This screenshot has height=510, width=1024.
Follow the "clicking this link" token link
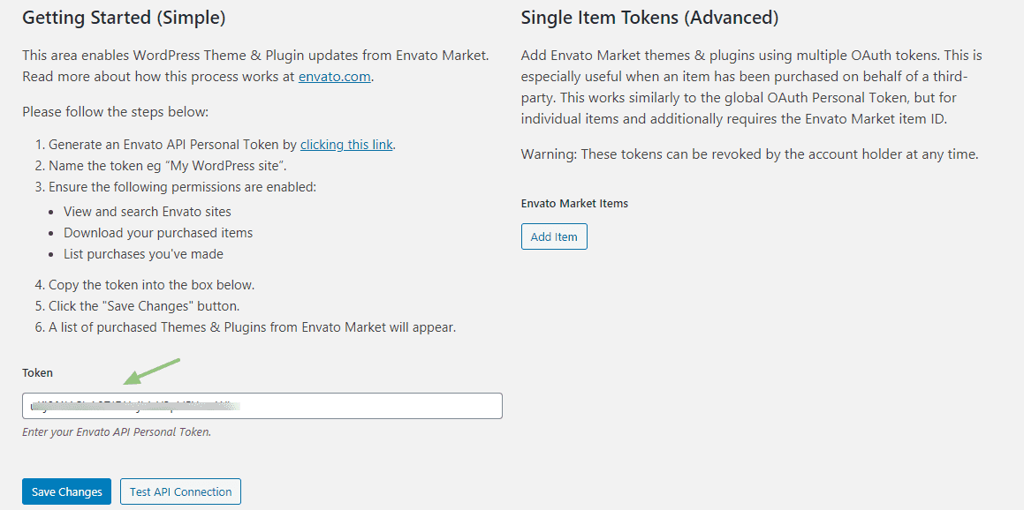coord(346,144)
